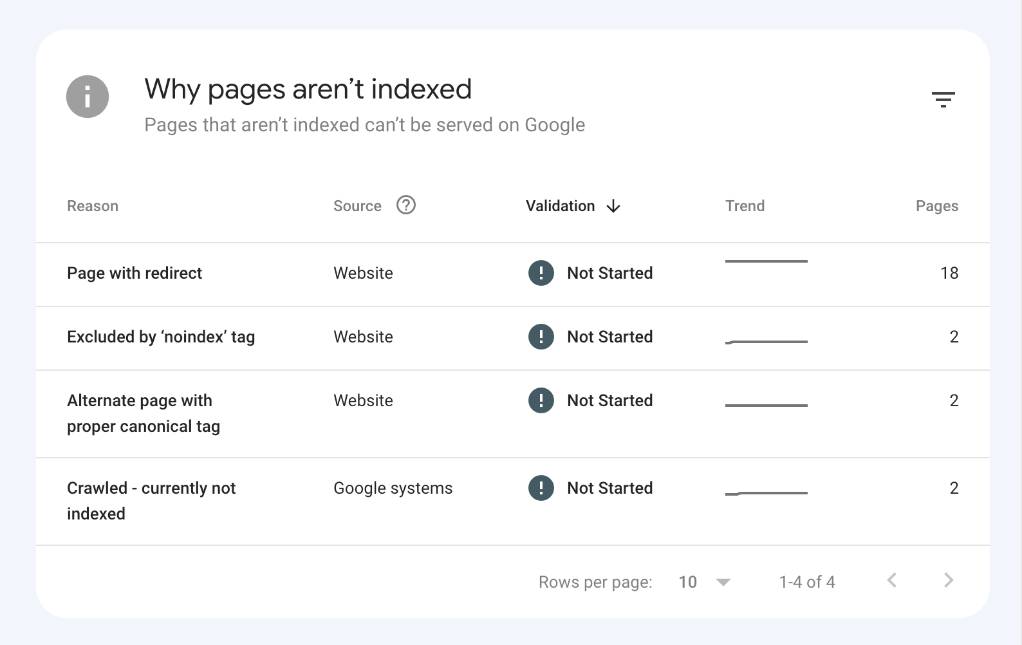Open the rows per page dropdown arrow
This screenshot has width=1022, height=645.
point(723,582)
